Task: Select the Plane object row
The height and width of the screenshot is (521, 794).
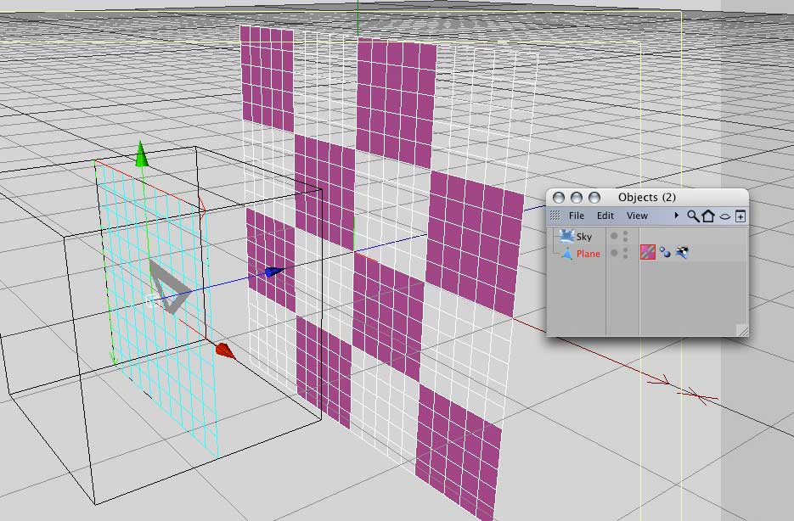Action: pos(647,253)
